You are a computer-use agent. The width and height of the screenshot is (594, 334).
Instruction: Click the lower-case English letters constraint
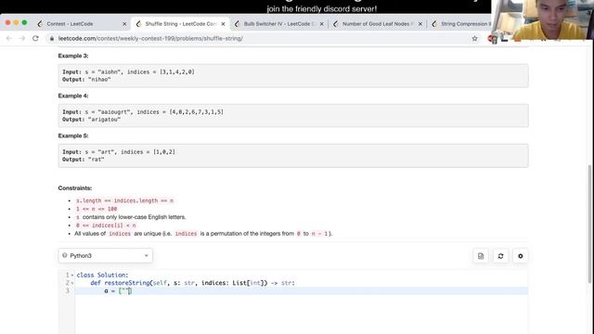click(130, 217)
